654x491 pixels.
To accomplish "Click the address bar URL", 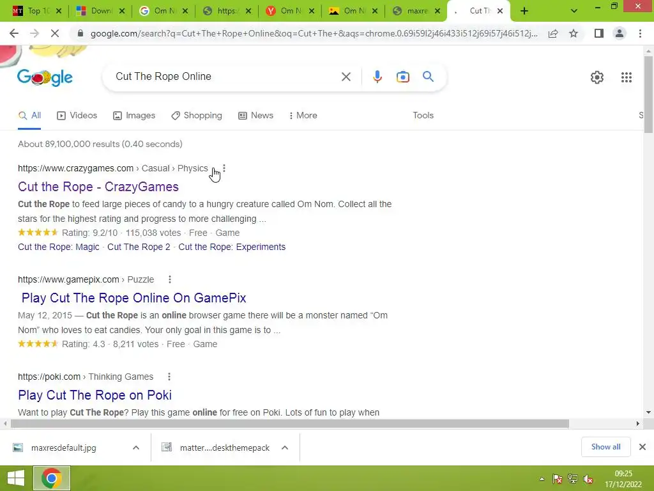I will (x=314, y=33).
